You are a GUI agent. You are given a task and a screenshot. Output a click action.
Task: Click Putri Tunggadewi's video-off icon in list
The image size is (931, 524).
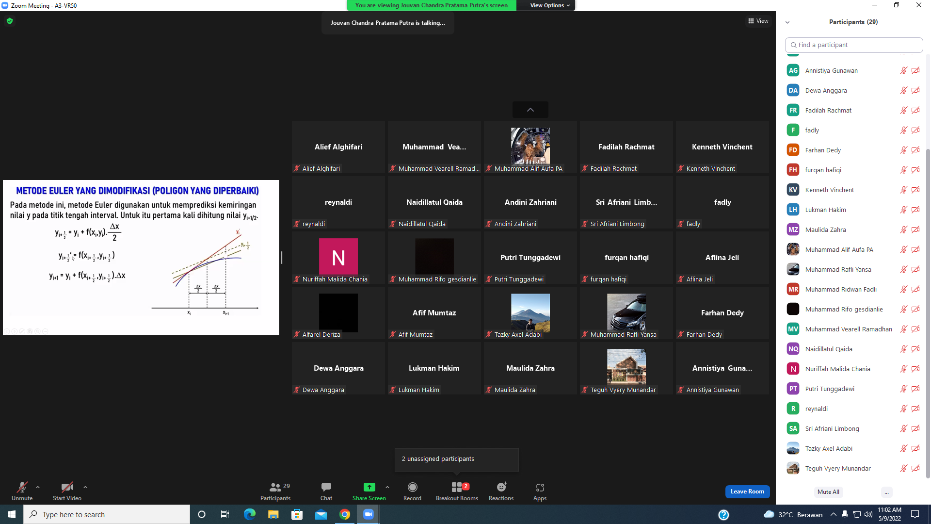pyautogui.click(x=915, y=389)
